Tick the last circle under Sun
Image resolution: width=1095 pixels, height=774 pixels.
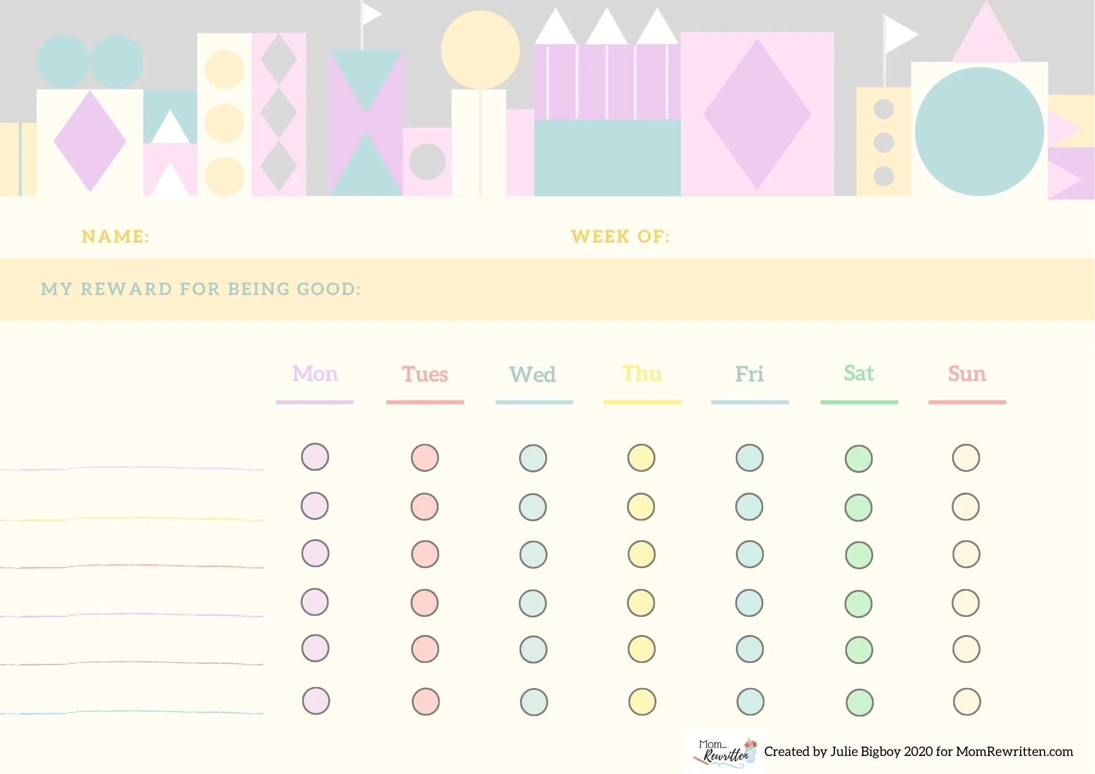click(x=967, y=701)
